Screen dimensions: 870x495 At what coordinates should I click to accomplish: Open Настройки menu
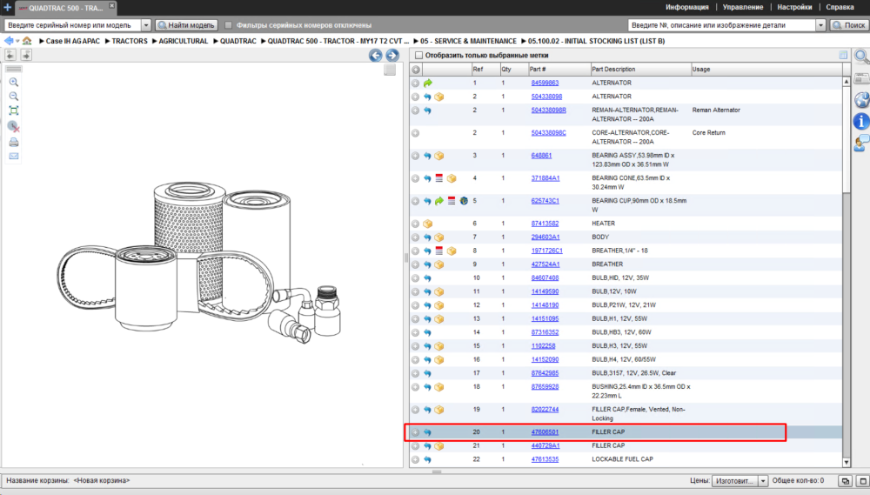794,7
